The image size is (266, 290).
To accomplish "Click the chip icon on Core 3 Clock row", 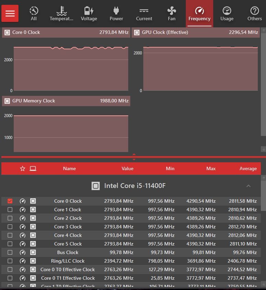I will [x=33, y=227].
